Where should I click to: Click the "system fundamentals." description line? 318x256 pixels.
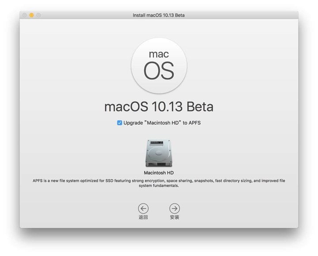coord(159,186)
